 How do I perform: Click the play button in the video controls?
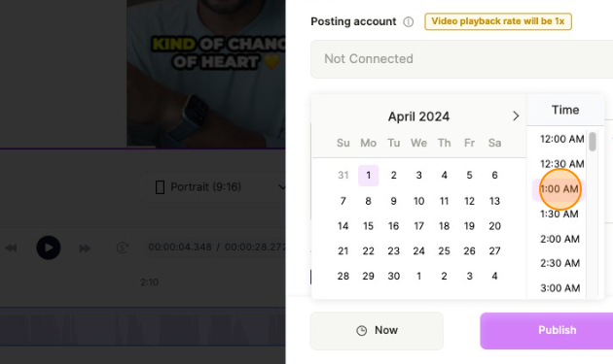click(x=49, y=248)
